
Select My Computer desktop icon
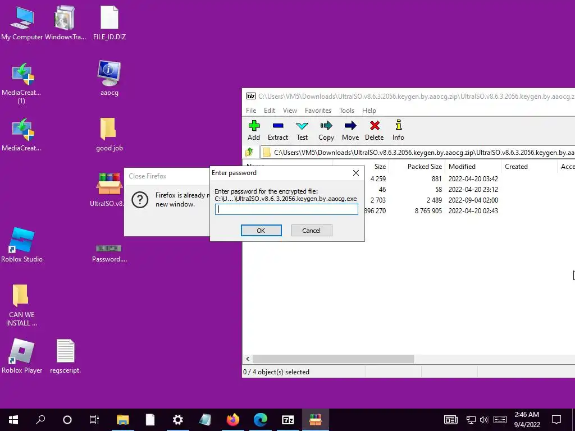(x=22, y=22)
